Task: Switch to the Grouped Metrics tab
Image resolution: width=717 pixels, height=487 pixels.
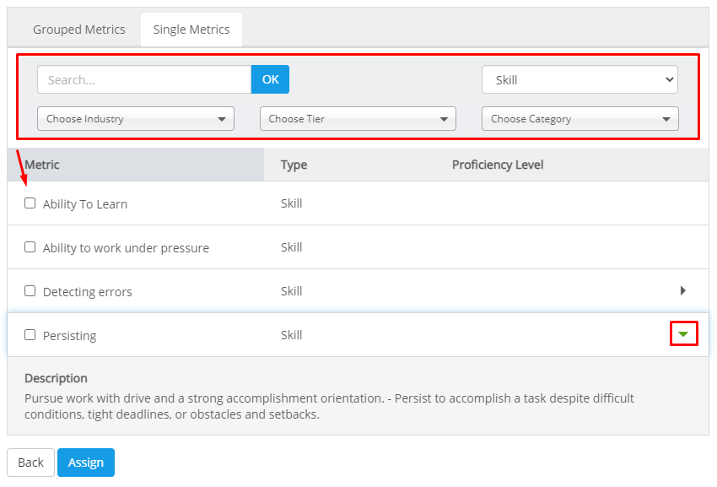Action: [x=79, y=30]
